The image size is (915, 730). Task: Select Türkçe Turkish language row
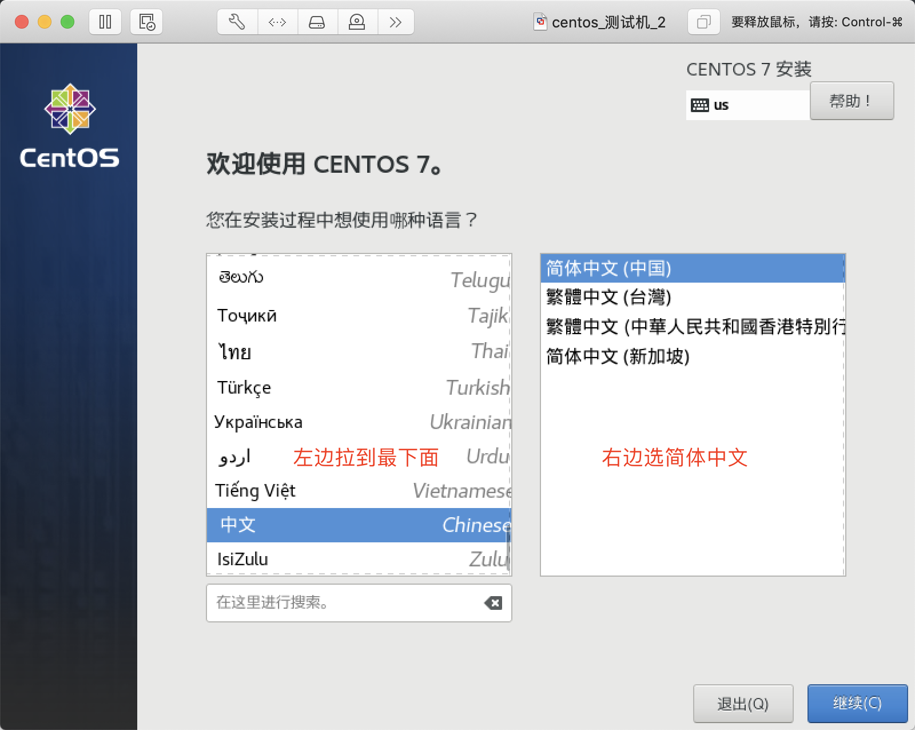pyautogui.click(x=359, y=387)
